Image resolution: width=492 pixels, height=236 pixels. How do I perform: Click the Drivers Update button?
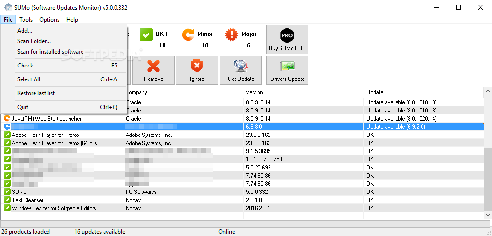pos(287,70)
